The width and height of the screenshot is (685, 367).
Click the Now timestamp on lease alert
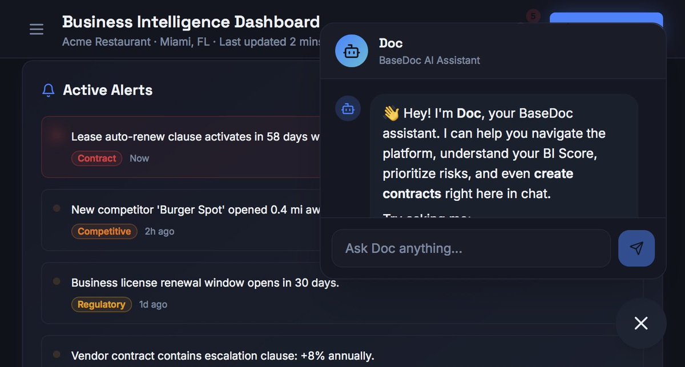click(x=139, y=158)
